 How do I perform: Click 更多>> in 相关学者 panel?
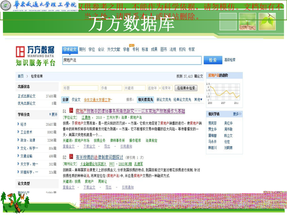(x=237, y=114)
